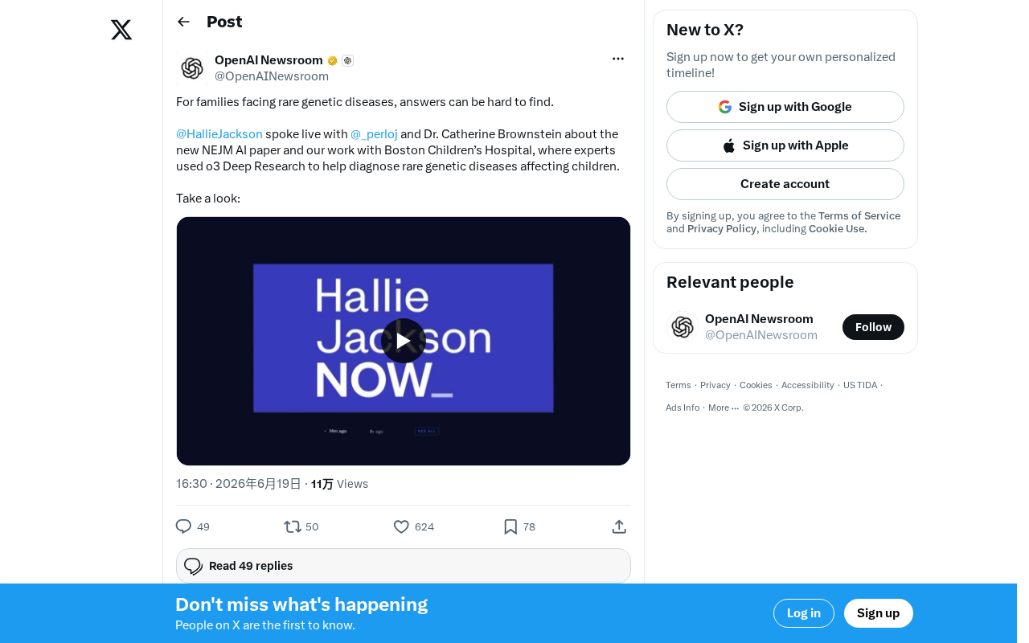
Task: Click Sign up with Apple
Action: pos(785,145)
